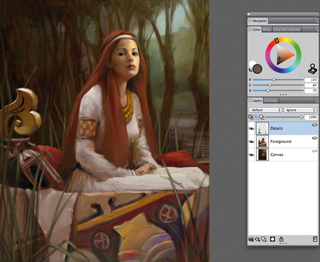320x262 pixels.
Task: Select the Canvas layer name
Action: (x=277, y=154)
